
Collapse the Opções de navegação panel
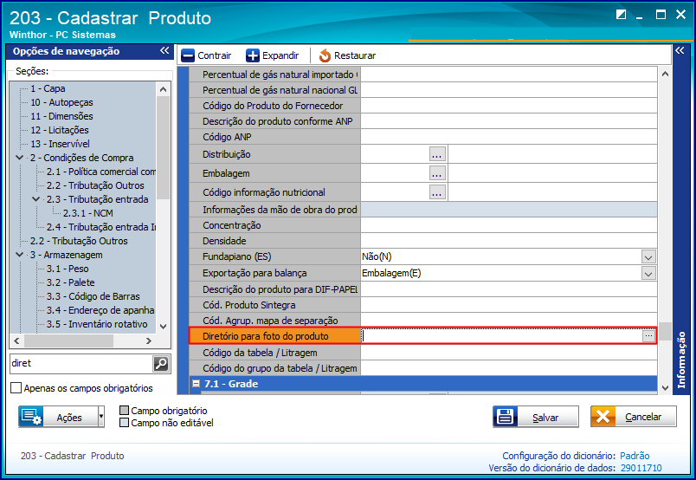tap(164, 50)
